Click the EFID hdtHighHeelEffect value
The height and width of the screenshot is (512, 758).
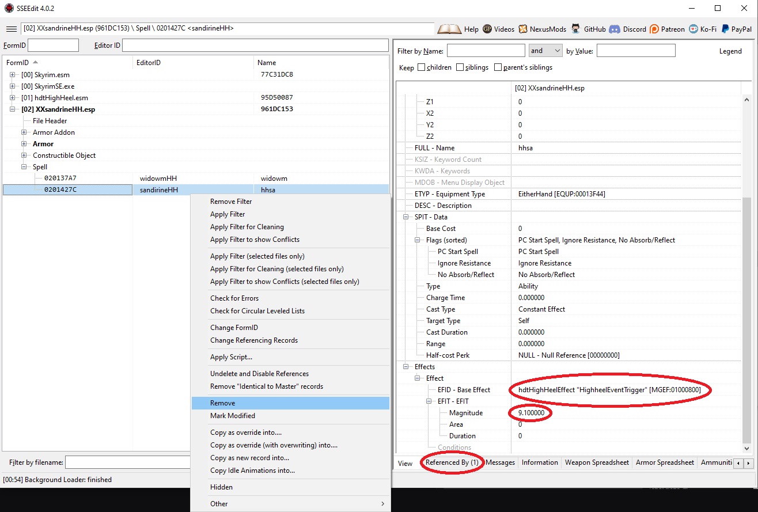[609, 390]
